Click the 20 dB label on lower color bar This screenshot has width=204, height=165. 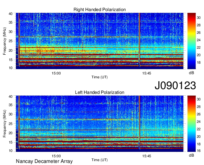199,137
